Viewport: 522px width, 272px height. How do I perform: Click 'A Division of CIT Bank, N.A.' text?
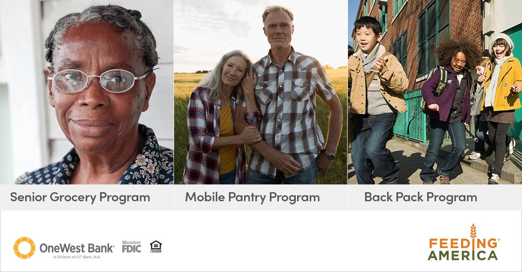tap(77, 257)
